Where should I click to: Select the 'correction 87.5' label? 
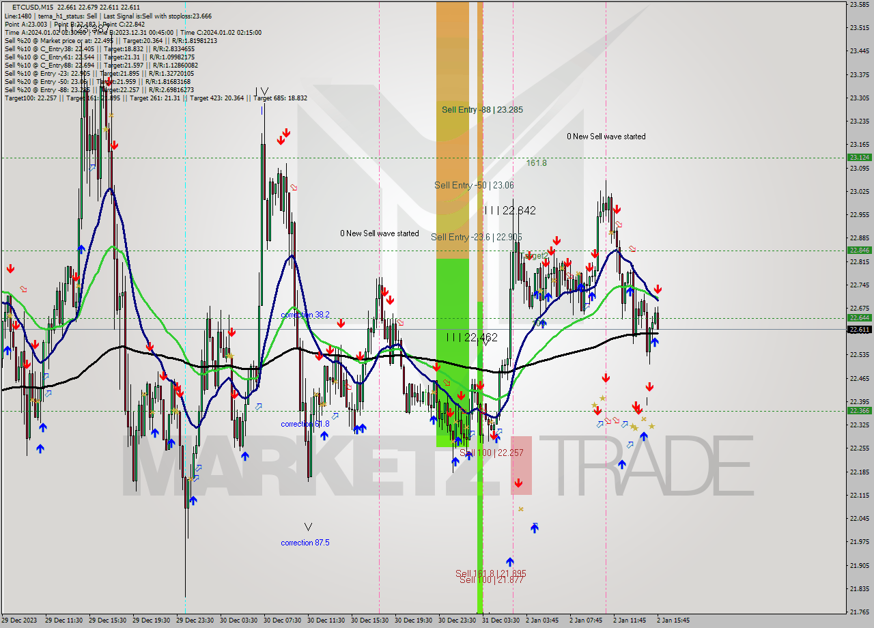(x=305, y=543)
